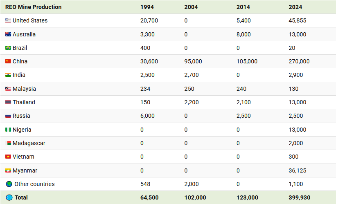Select China's 2024 value 270,000
The image size is (338, 204).
click(299, 61)
